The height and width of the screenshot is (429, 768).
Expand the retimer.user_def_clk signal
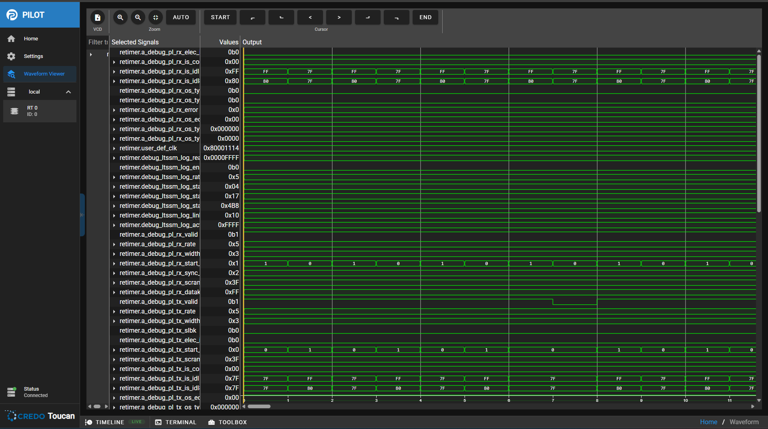(x=114, y=148)
